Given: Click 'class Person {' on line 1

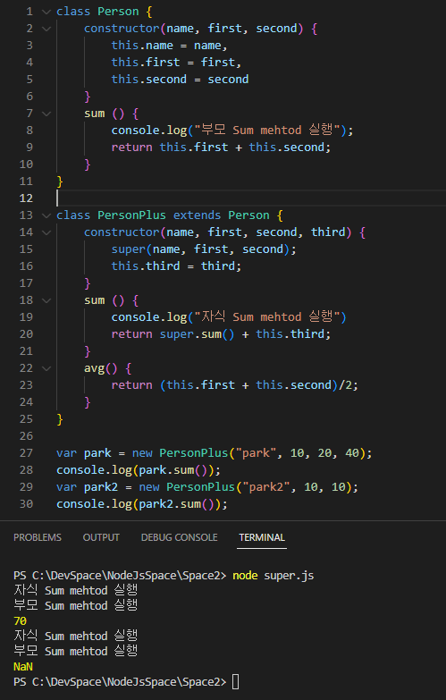Looking at the screenshot, I should click(x=104, y=12).
